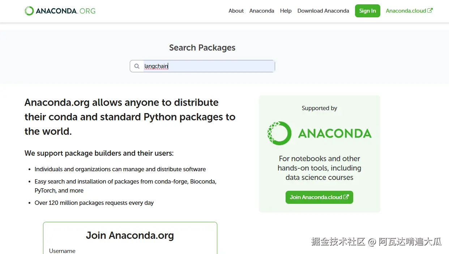Click the large ANACONDA wordmark in card

click(335, 134)
